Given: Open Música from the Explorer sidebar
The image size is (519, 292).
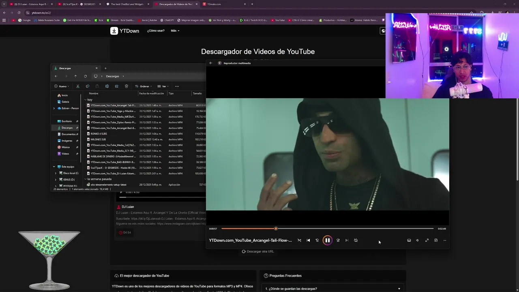Looking at the screenshot, I should coord(64,147).
